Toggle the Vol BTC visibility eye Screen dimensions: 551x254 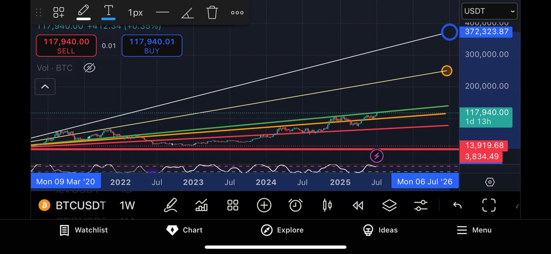[x=90, y=68]
